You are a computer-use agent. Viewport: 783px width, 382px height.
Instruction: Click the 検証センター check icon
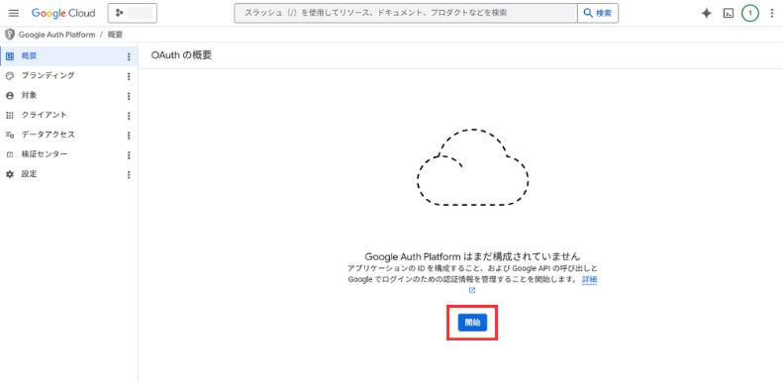click(x=10, y=154)
